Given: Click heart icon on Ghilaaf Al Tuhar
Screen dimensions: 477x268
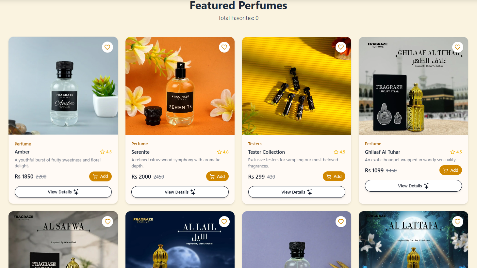Looking at the screenshot, I should tap(457, 47).
